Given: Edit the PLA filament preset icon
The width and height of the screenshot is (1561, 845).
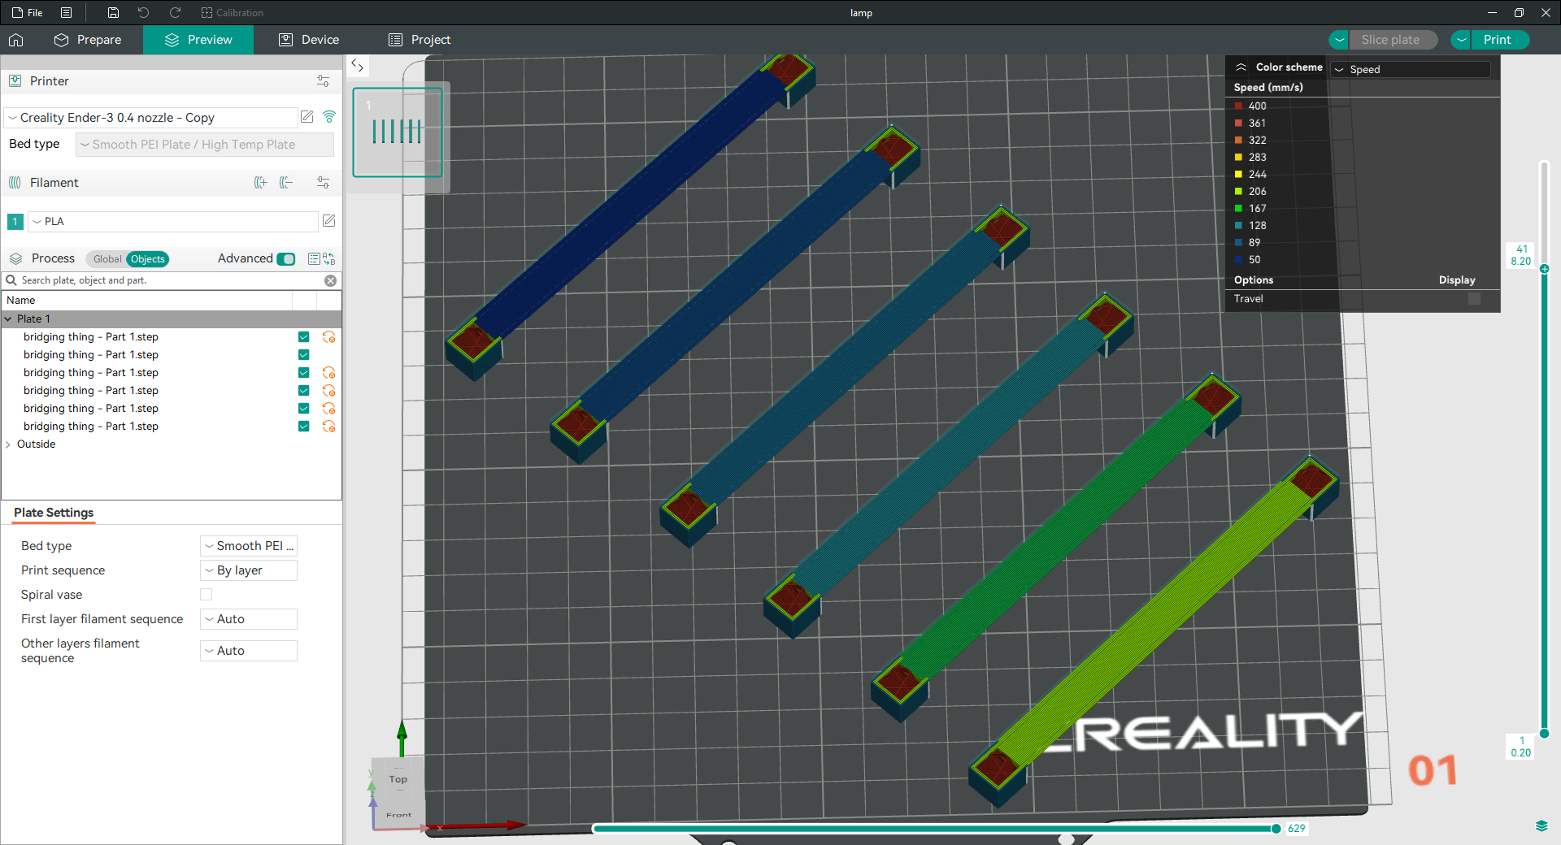Looking at the screenshot, I should pyautogui.click(x=329, y=221).
